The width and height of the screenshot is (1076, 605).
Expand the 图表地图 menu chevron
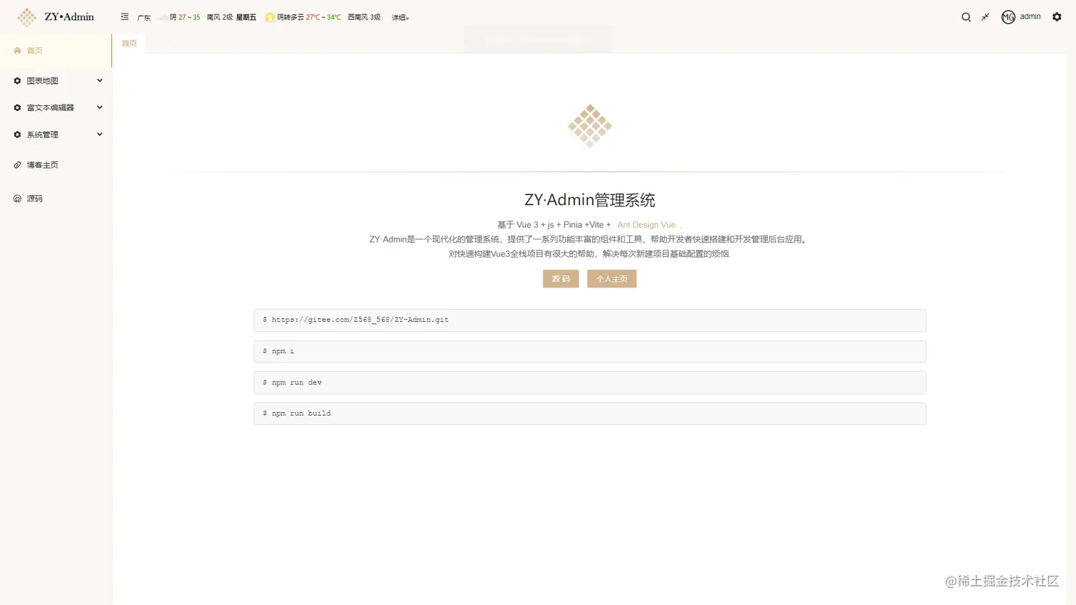[x=100, y=80]
